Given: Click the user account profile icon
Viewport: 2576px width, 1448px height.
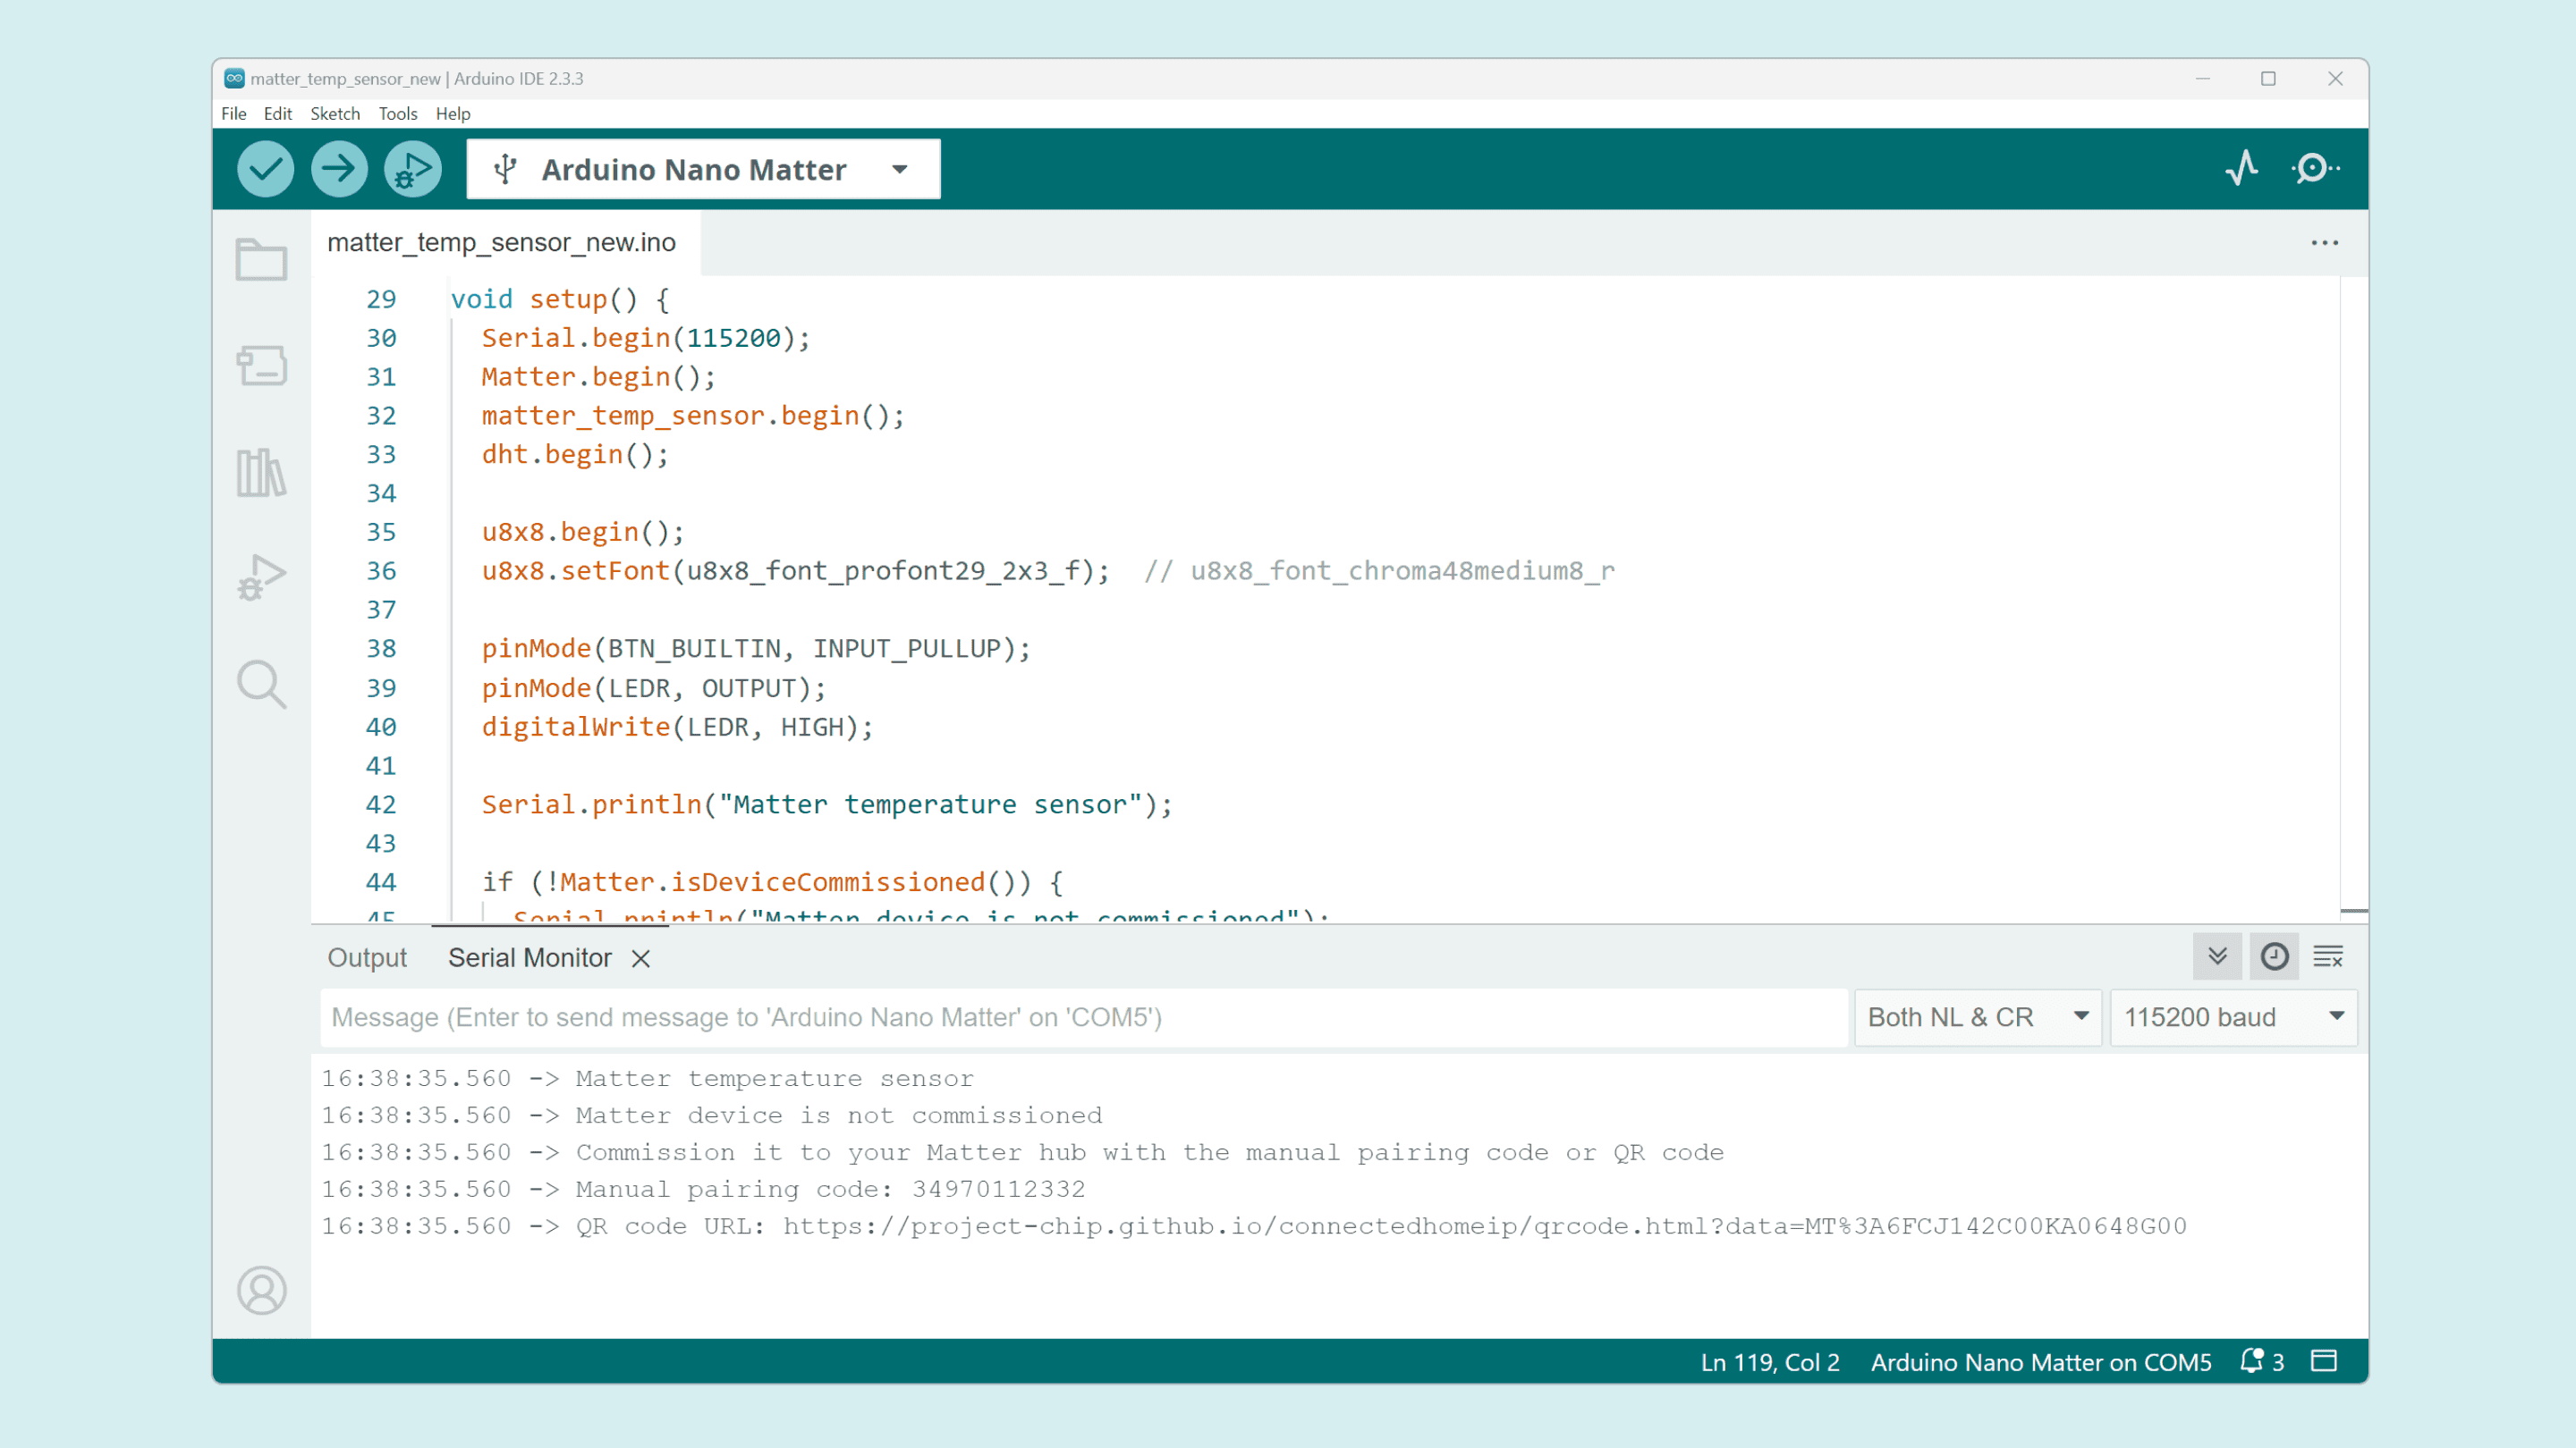Looking at the screenshot, I should click(x=261, y=1290).
